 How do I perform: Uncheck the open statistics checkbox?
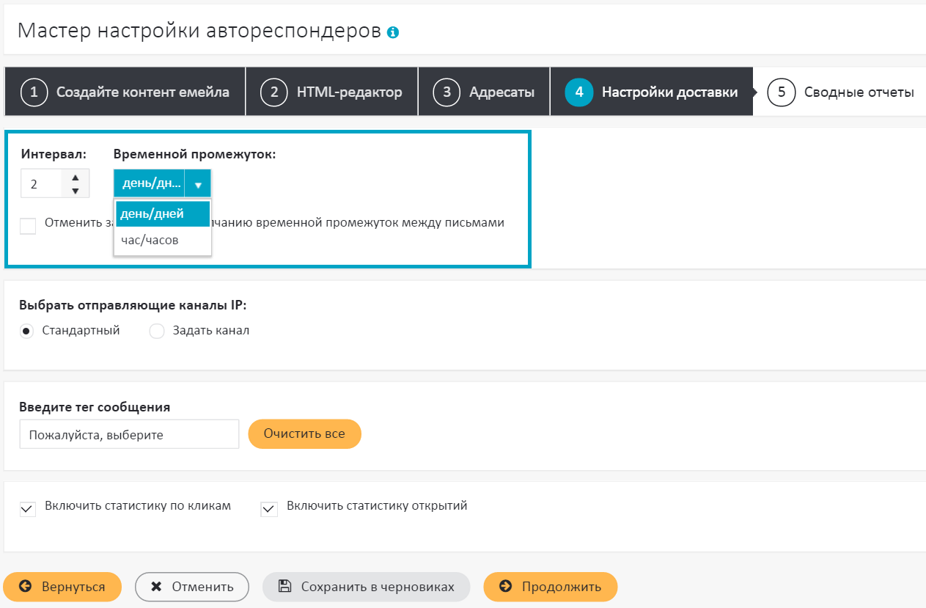270,509
